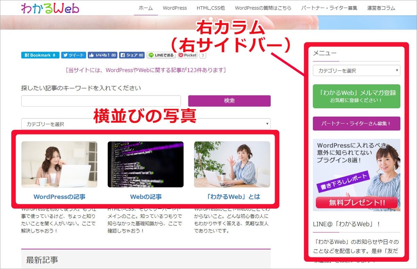Open WordPressの質問はこちら menu item
This screenshot has height=269, width=417.
(x=263, y=8)
